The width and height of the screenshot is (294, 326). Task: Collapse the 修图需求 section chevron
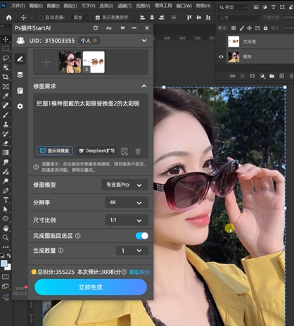tap(144, 86)
